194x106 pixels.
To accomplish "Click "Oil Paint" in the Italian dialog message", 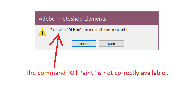I will point(74,30).
